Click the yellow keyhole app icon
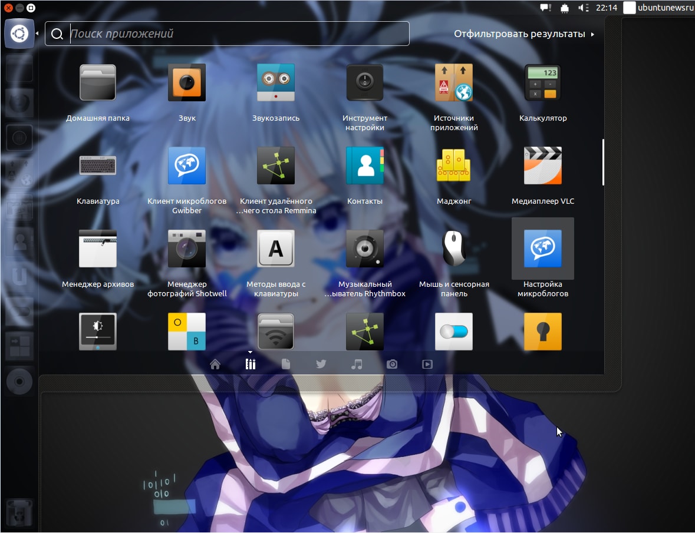The width and height of the screenshot is (695, 533). (x=542, y=332)
